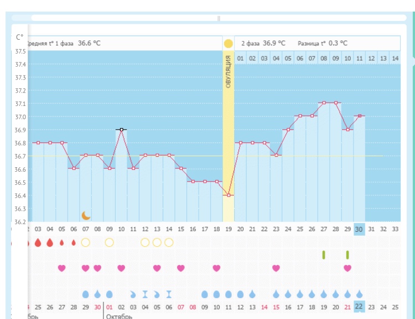Image resolution: width=415 pixels, height=319 pixels.
Task: Click the pink heart on cycle day 29
Action: pos(347,268)
